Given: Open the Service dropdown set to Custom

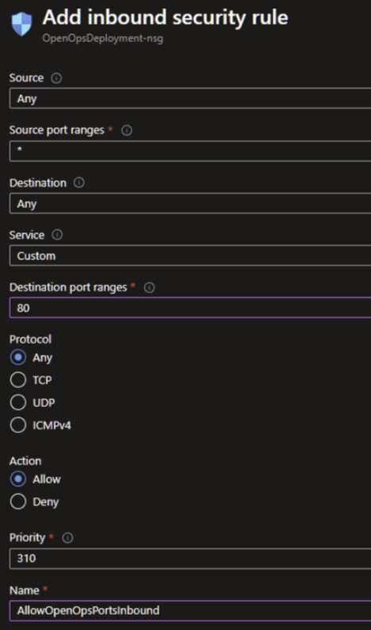Looking at the screenshot, I should [x=190, y=255].
